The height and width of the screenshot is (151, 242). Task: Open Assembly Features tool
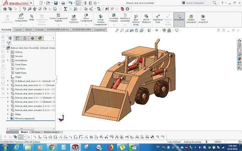(114, 18)
